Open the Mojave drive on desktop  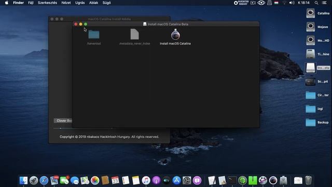point(310,27)
